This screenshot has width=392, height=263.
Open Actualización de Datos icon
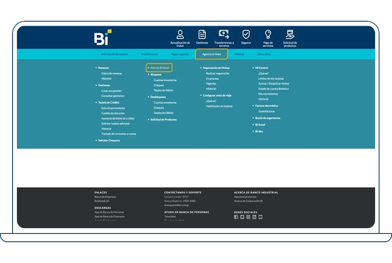click(x=180, y=35)
